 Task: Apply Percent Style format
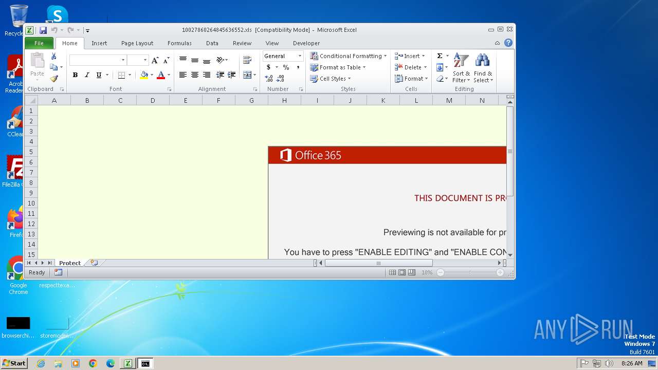286,67
